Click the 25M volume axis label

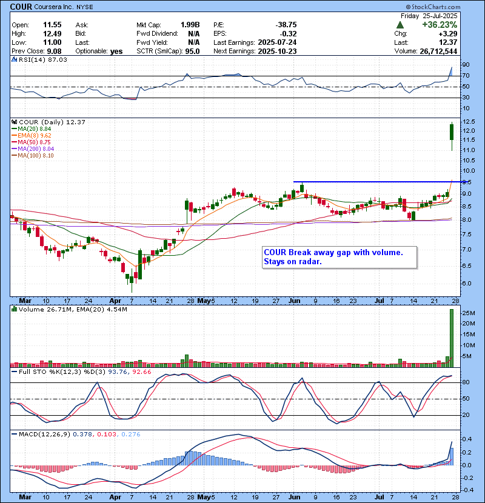(469, 313)
